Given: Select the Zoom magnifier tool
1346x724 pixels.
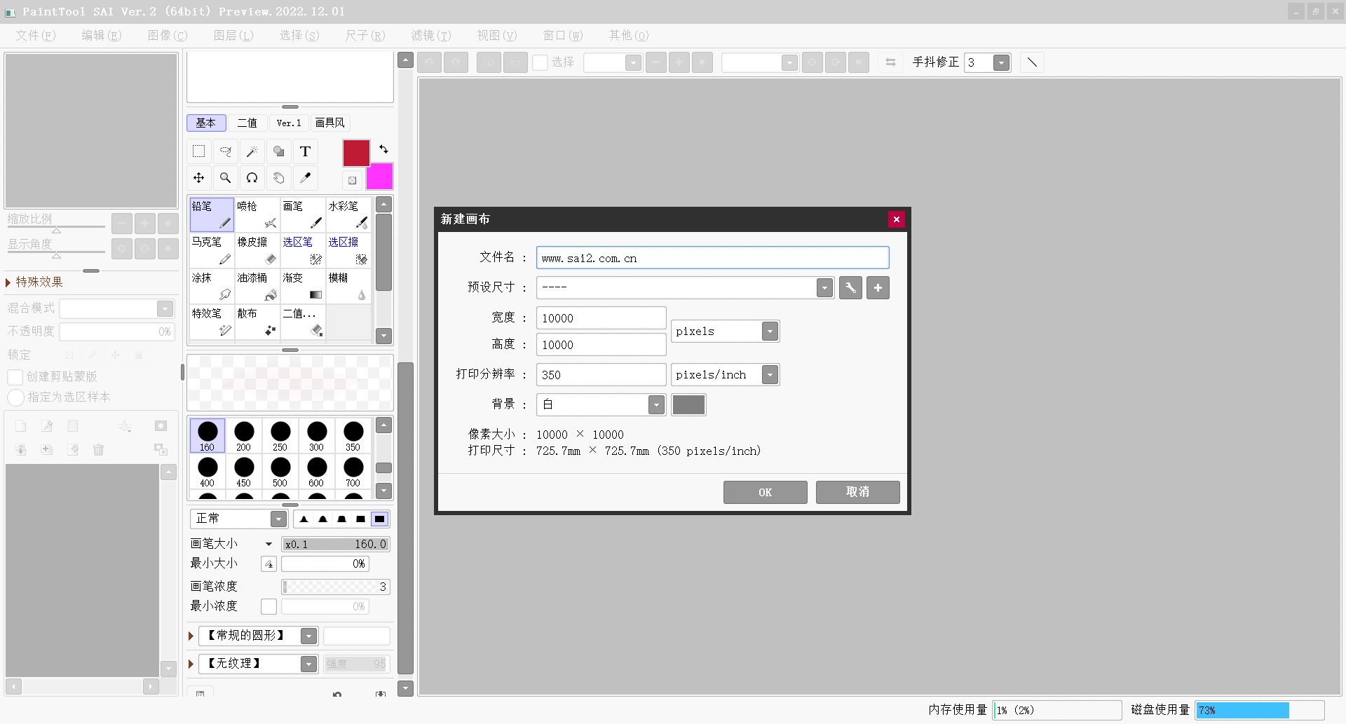Looking at the screenshot, I should [x=226, y=178].
